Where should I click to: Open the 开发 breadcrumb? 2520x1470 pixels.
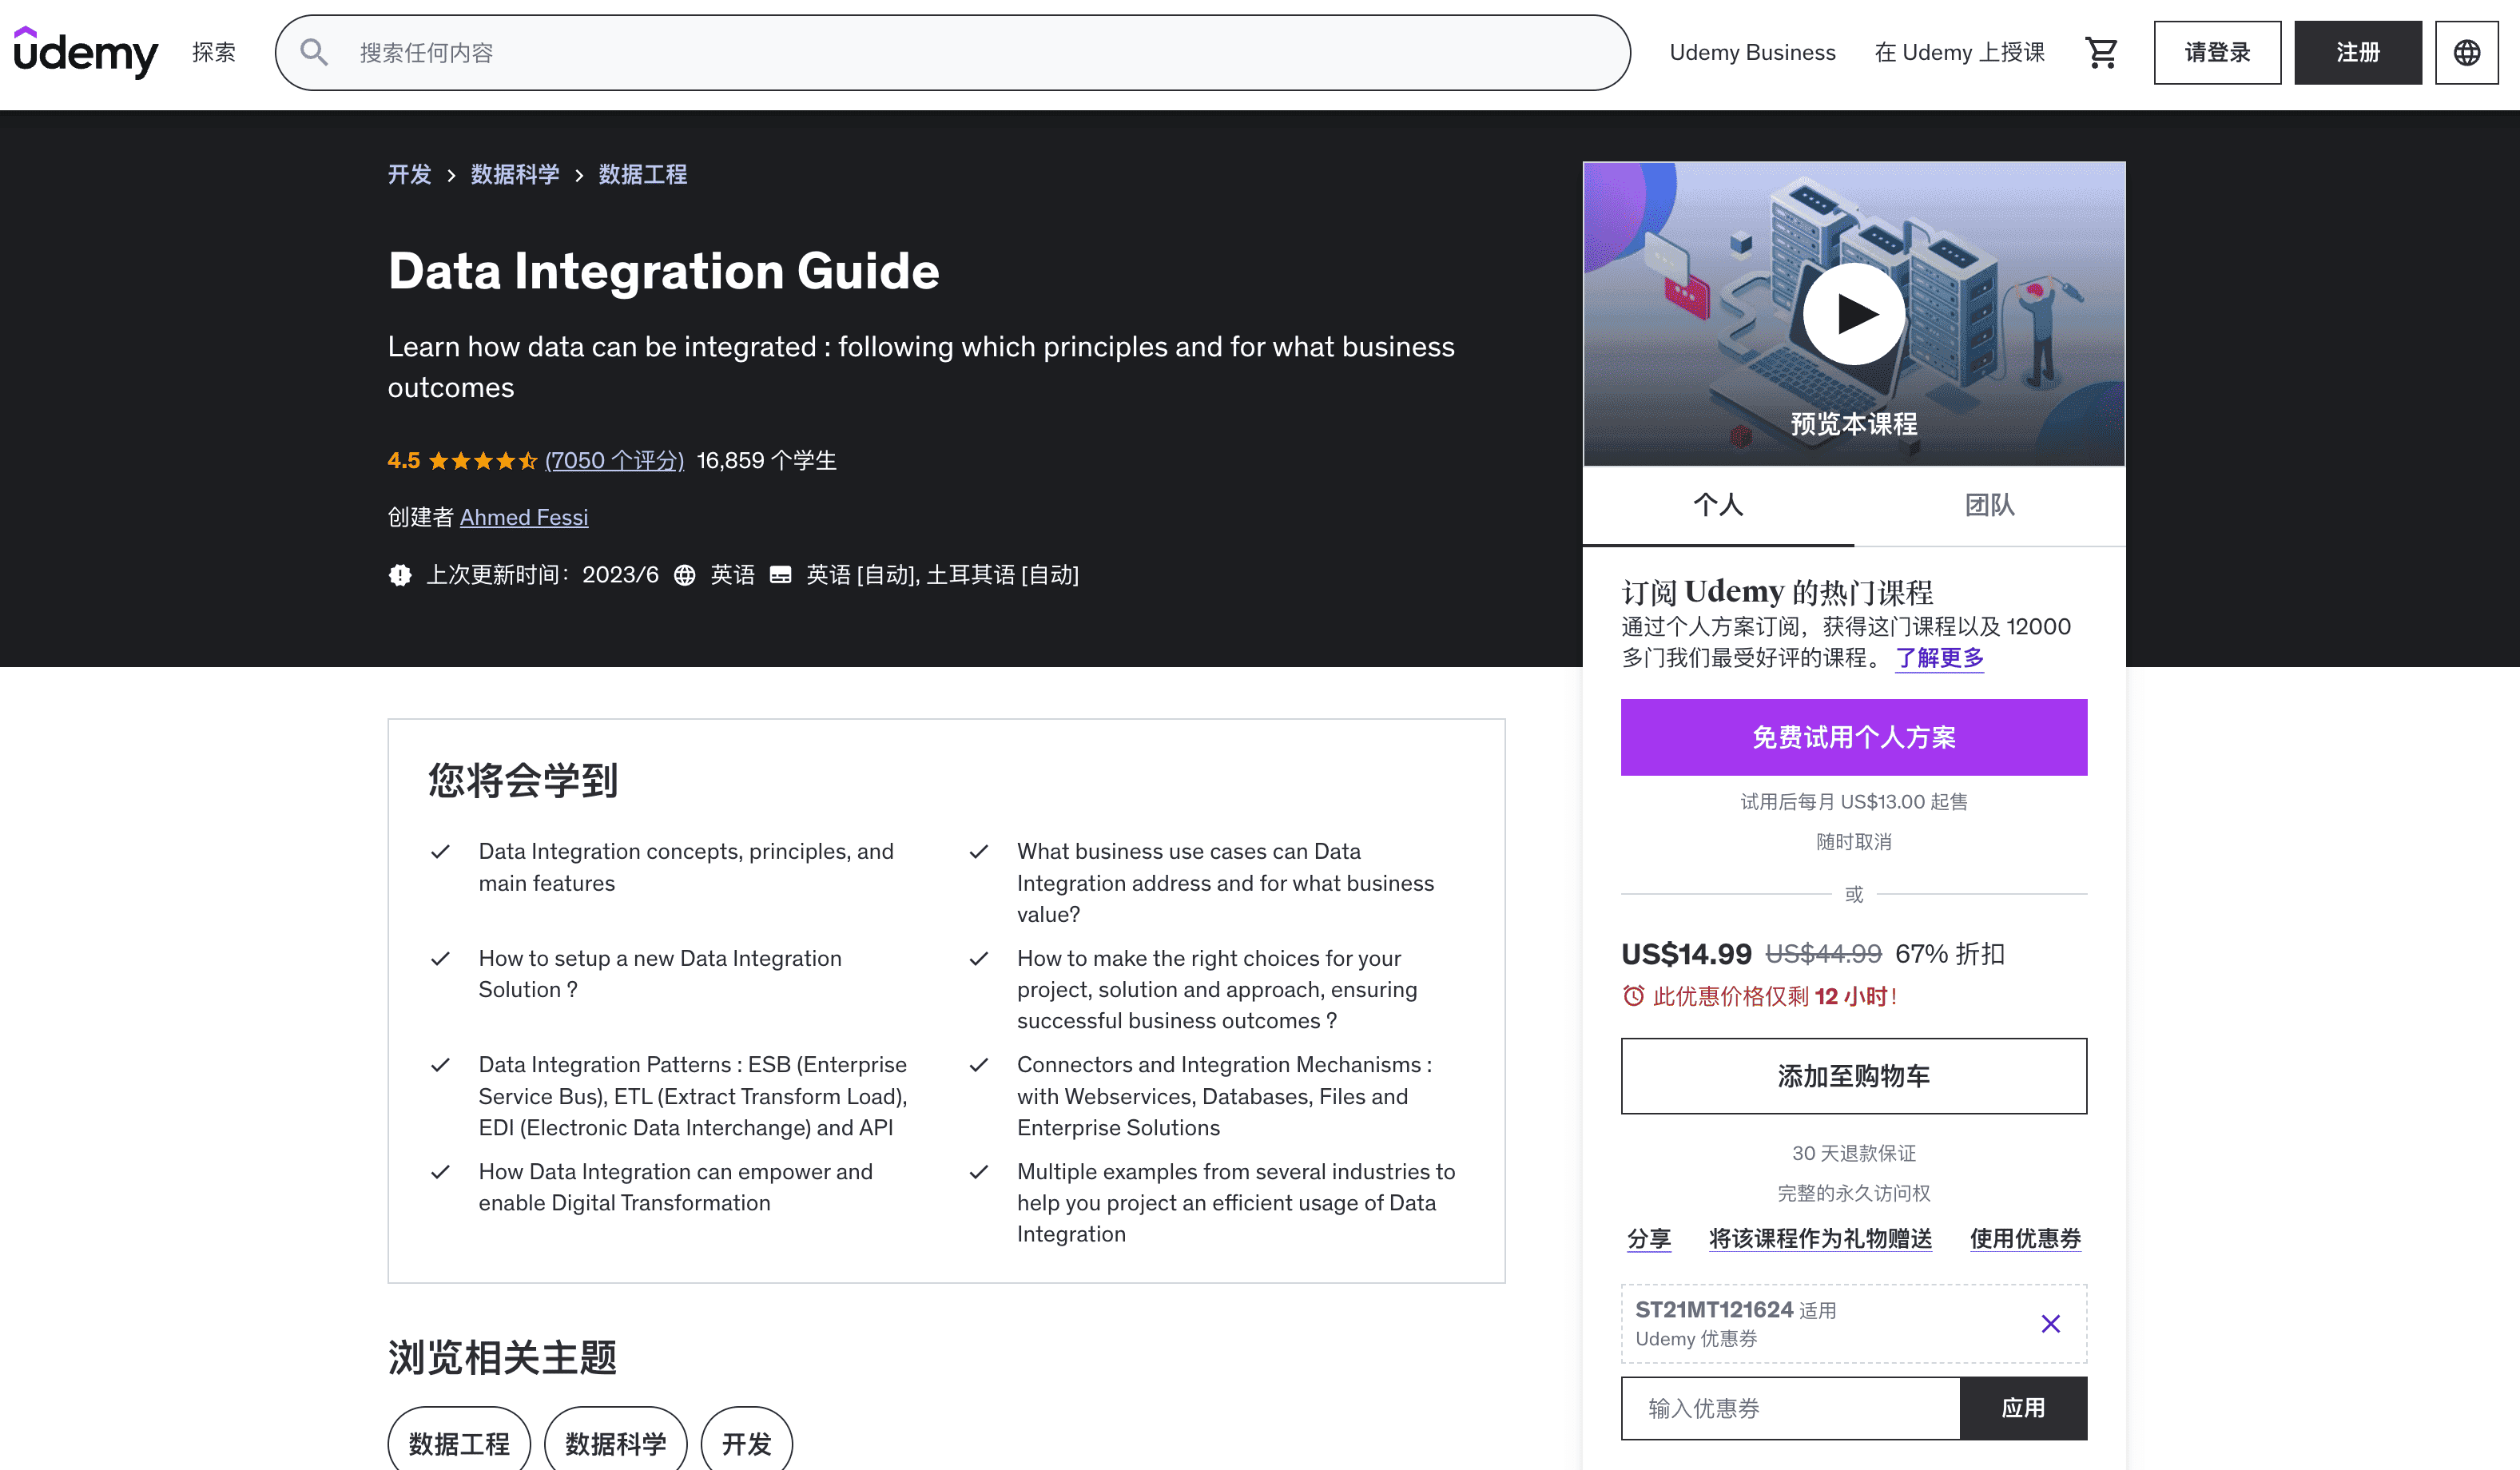point(409,174)
